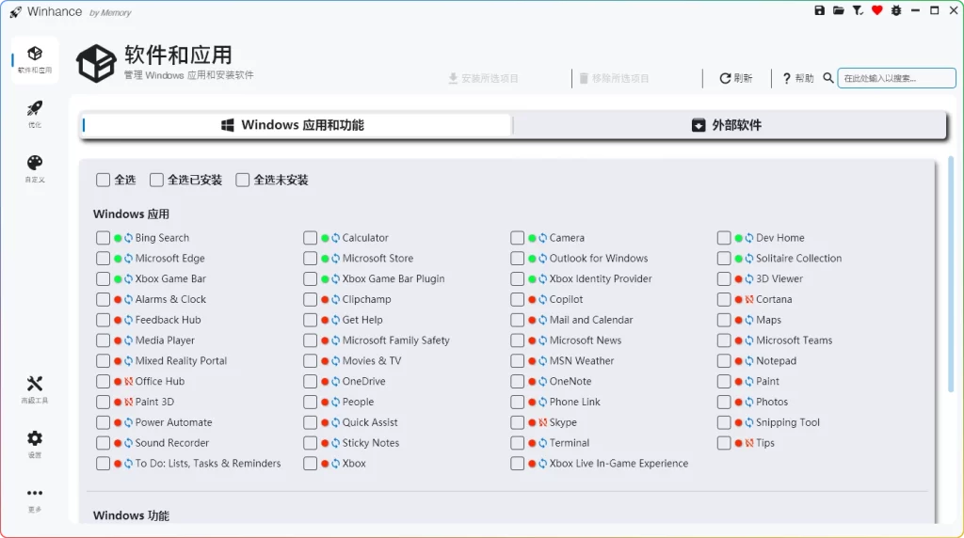The width and height of the screenshot is (964, 538).
Task: Click the non-reinstallable icon next to Tips
Action: pyautogui.click(x=748, y=443)
